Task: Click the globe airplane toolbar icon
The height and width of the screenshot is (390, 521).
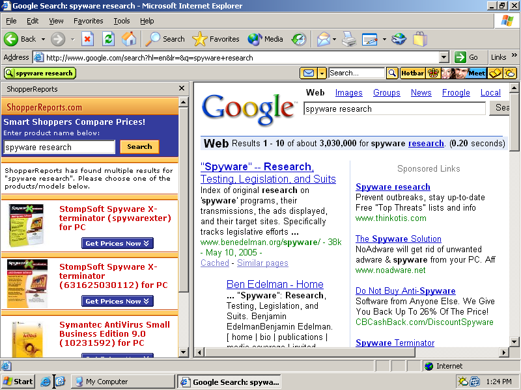Action: tap(399, 39)
